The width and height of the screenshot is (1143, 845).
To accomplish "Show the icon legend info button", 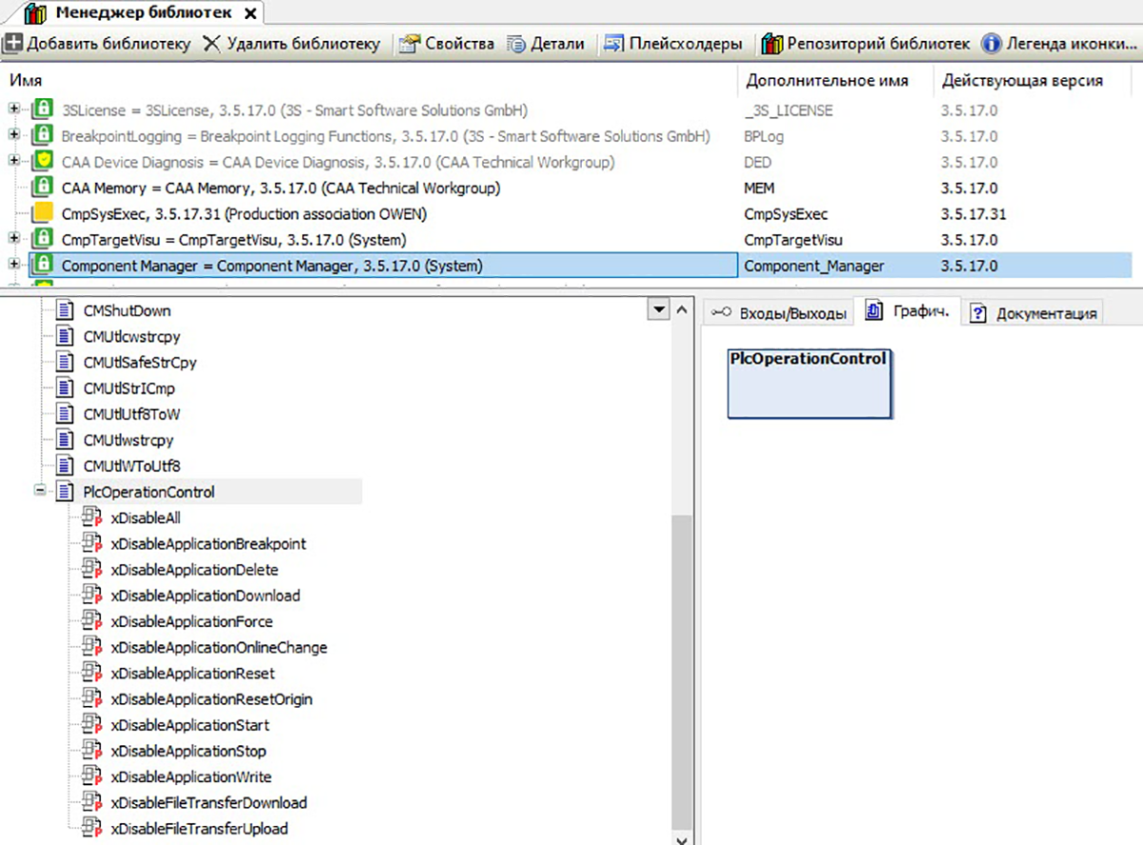I will click(992, 44).
